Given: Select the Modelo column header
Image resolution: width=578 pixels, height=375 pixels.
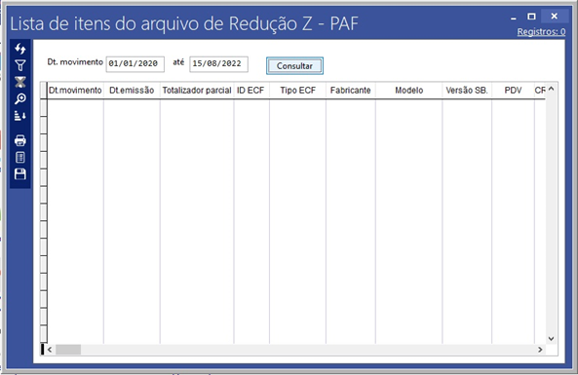Looking at the screenshot, I should point(408,91).
